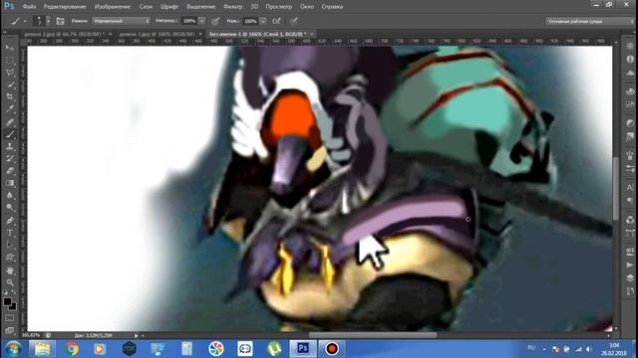The width and height of the screenshot is (638, 358).
Task: Select the Hand tool
Action: (x=10, y=270)
